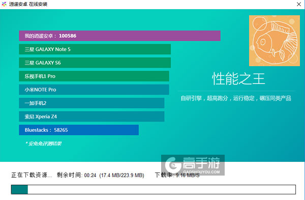Click the 安兔兔评测结果 footnote

click(43, 144)
